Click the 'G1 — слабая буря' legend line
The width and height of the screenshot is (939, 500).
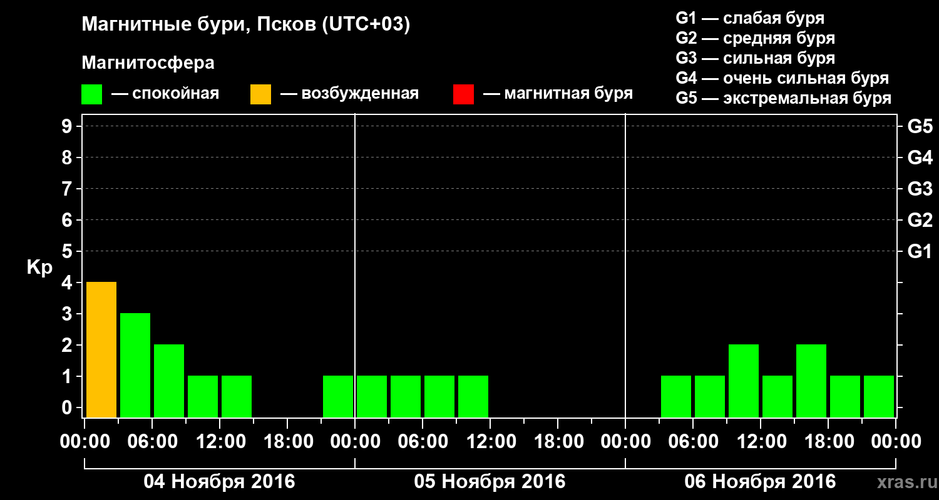point(750,18)
